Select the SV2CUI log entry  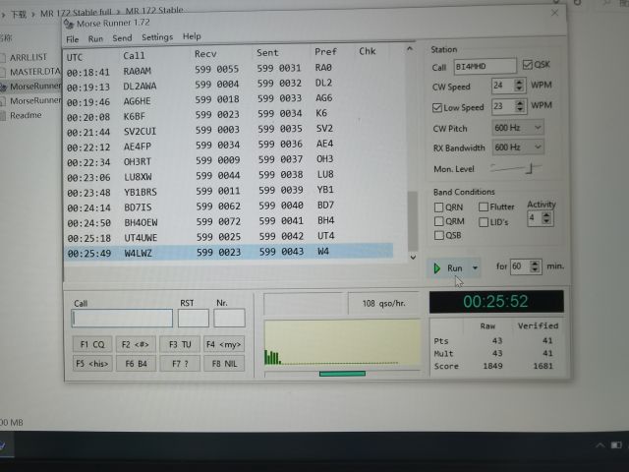point(229,130)
